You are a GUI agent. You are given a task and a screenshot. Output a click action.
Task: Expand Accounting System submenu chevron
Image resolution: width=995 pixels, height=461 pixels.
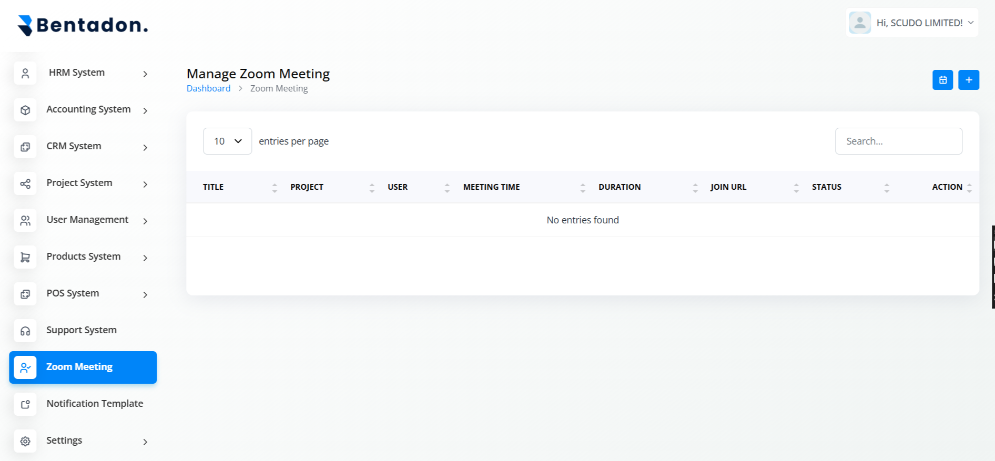point(145,111)
